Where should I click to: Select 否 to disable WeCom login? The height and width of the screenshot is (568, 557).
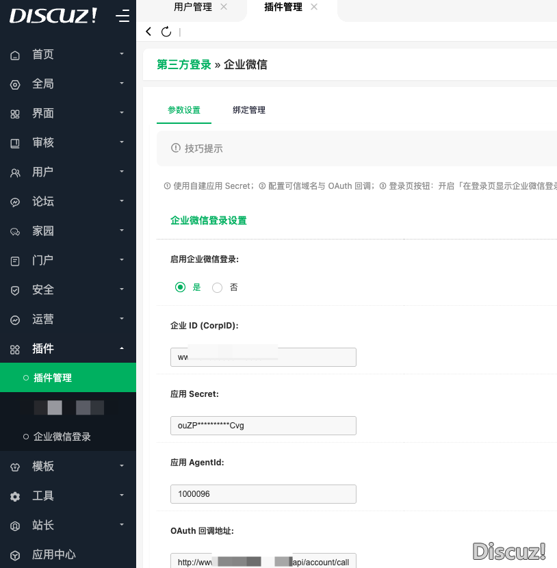(x=217, y=287)
